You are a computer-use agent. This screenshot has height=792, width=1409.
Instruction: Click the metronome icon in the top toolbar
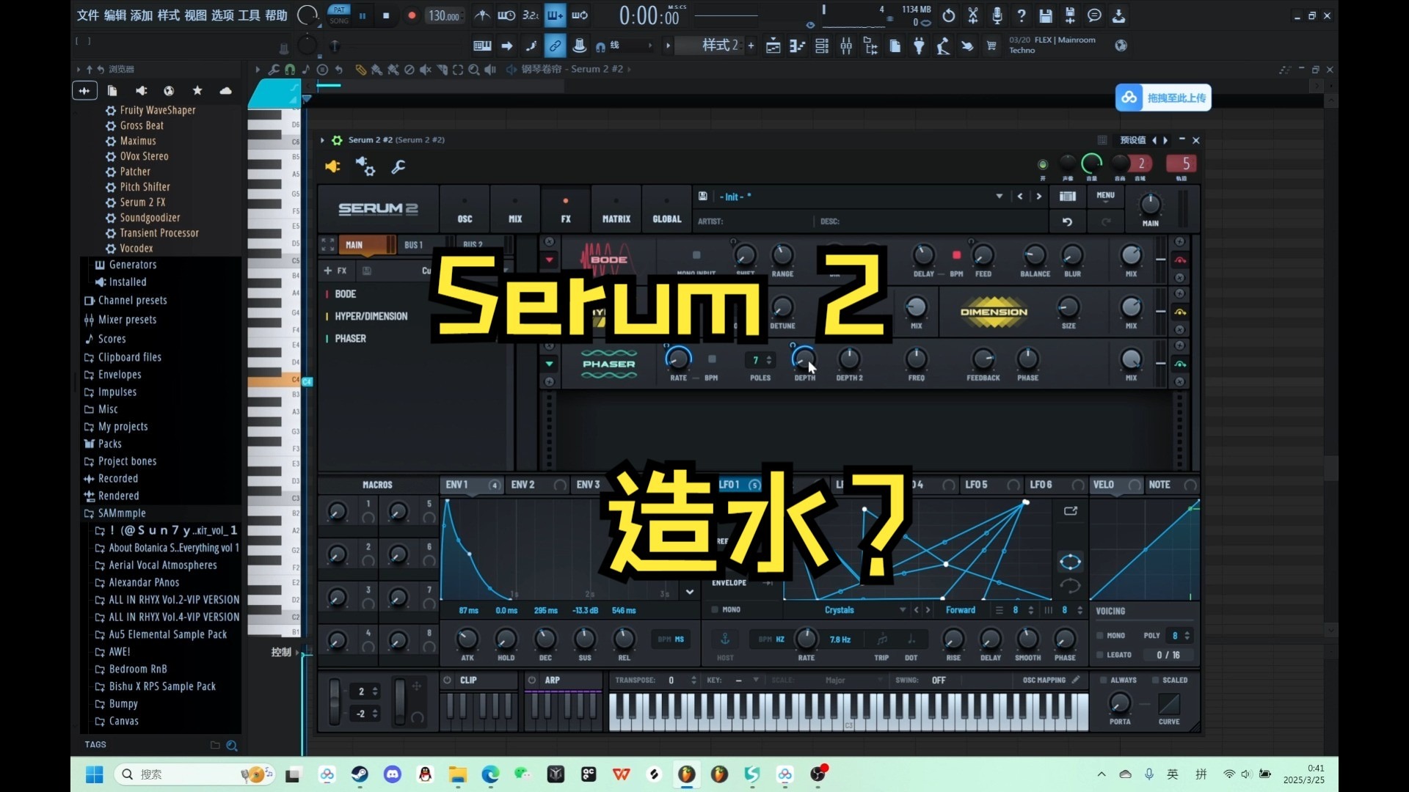click(x=481, y=15)
